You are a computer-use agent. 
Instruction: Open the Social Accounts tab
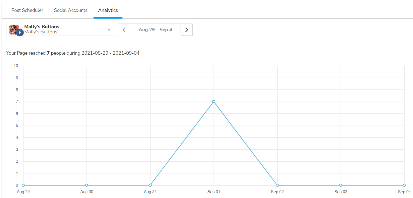[x=71, y=10]
